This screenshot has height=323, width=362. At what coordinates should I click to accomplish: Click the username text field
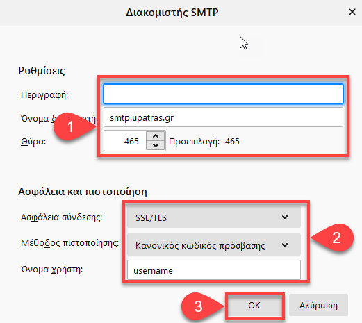(x=214, y=270)
